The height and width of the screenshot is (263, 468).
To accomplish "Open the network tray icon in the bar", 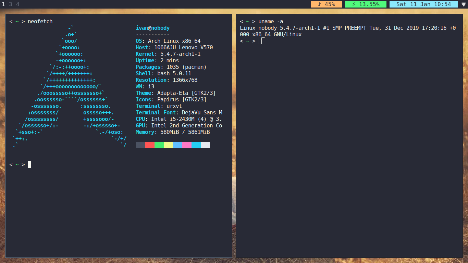I will [x=464, y=4].
